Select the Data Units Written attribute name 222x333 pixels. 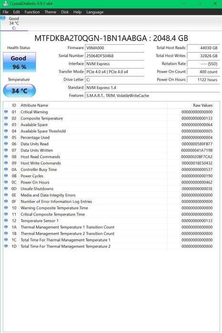click(x=37, y=151)
